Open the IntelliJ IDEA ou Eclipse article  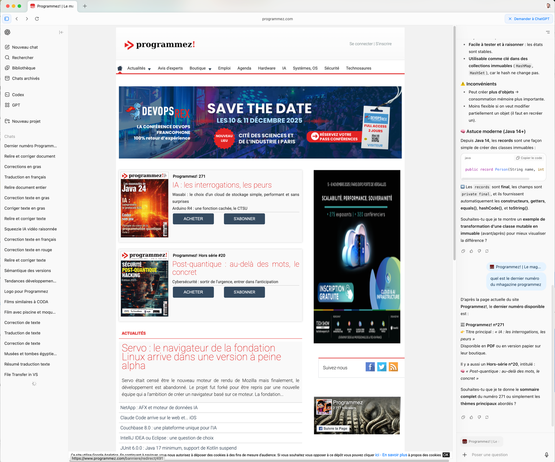click(x=167, y=438)
